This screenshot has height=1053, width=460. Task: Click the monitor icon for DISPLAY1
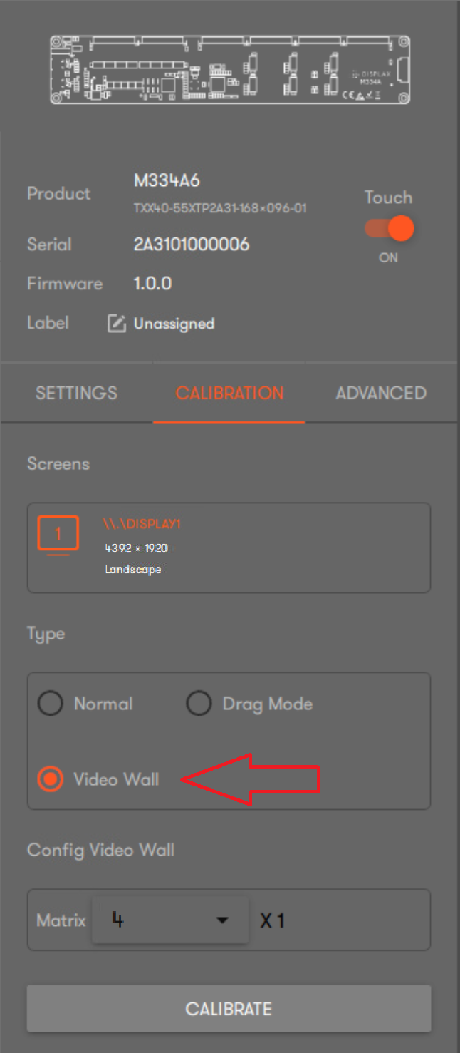click(58, 535)
